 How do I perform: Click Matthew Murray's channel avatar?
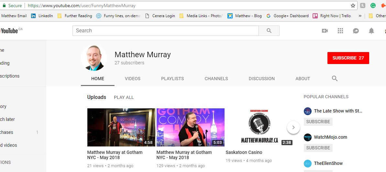pos(94,58)
